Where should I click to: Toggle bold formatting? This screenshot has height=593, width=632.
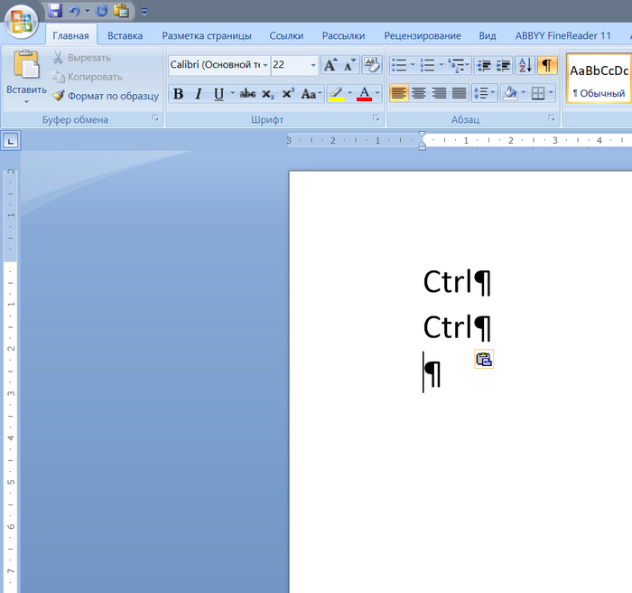(x=178, y=94)
